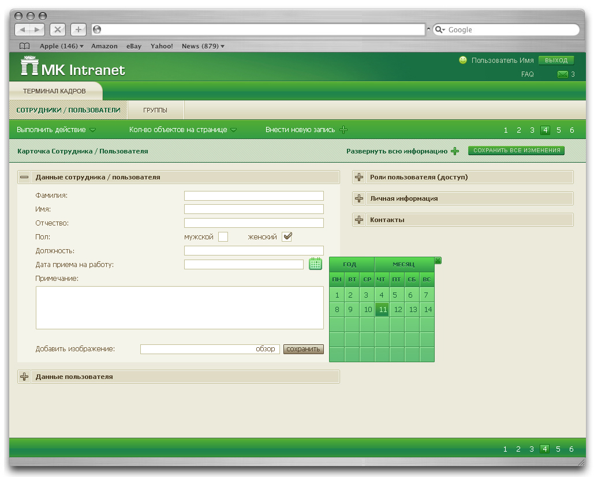
Task: Open Apple (146) bookmarks dropdown
Action: coord(61,46)
